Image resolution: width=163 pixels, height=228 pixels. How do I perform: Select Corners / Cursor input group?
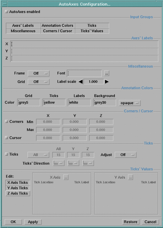(57, 31)
